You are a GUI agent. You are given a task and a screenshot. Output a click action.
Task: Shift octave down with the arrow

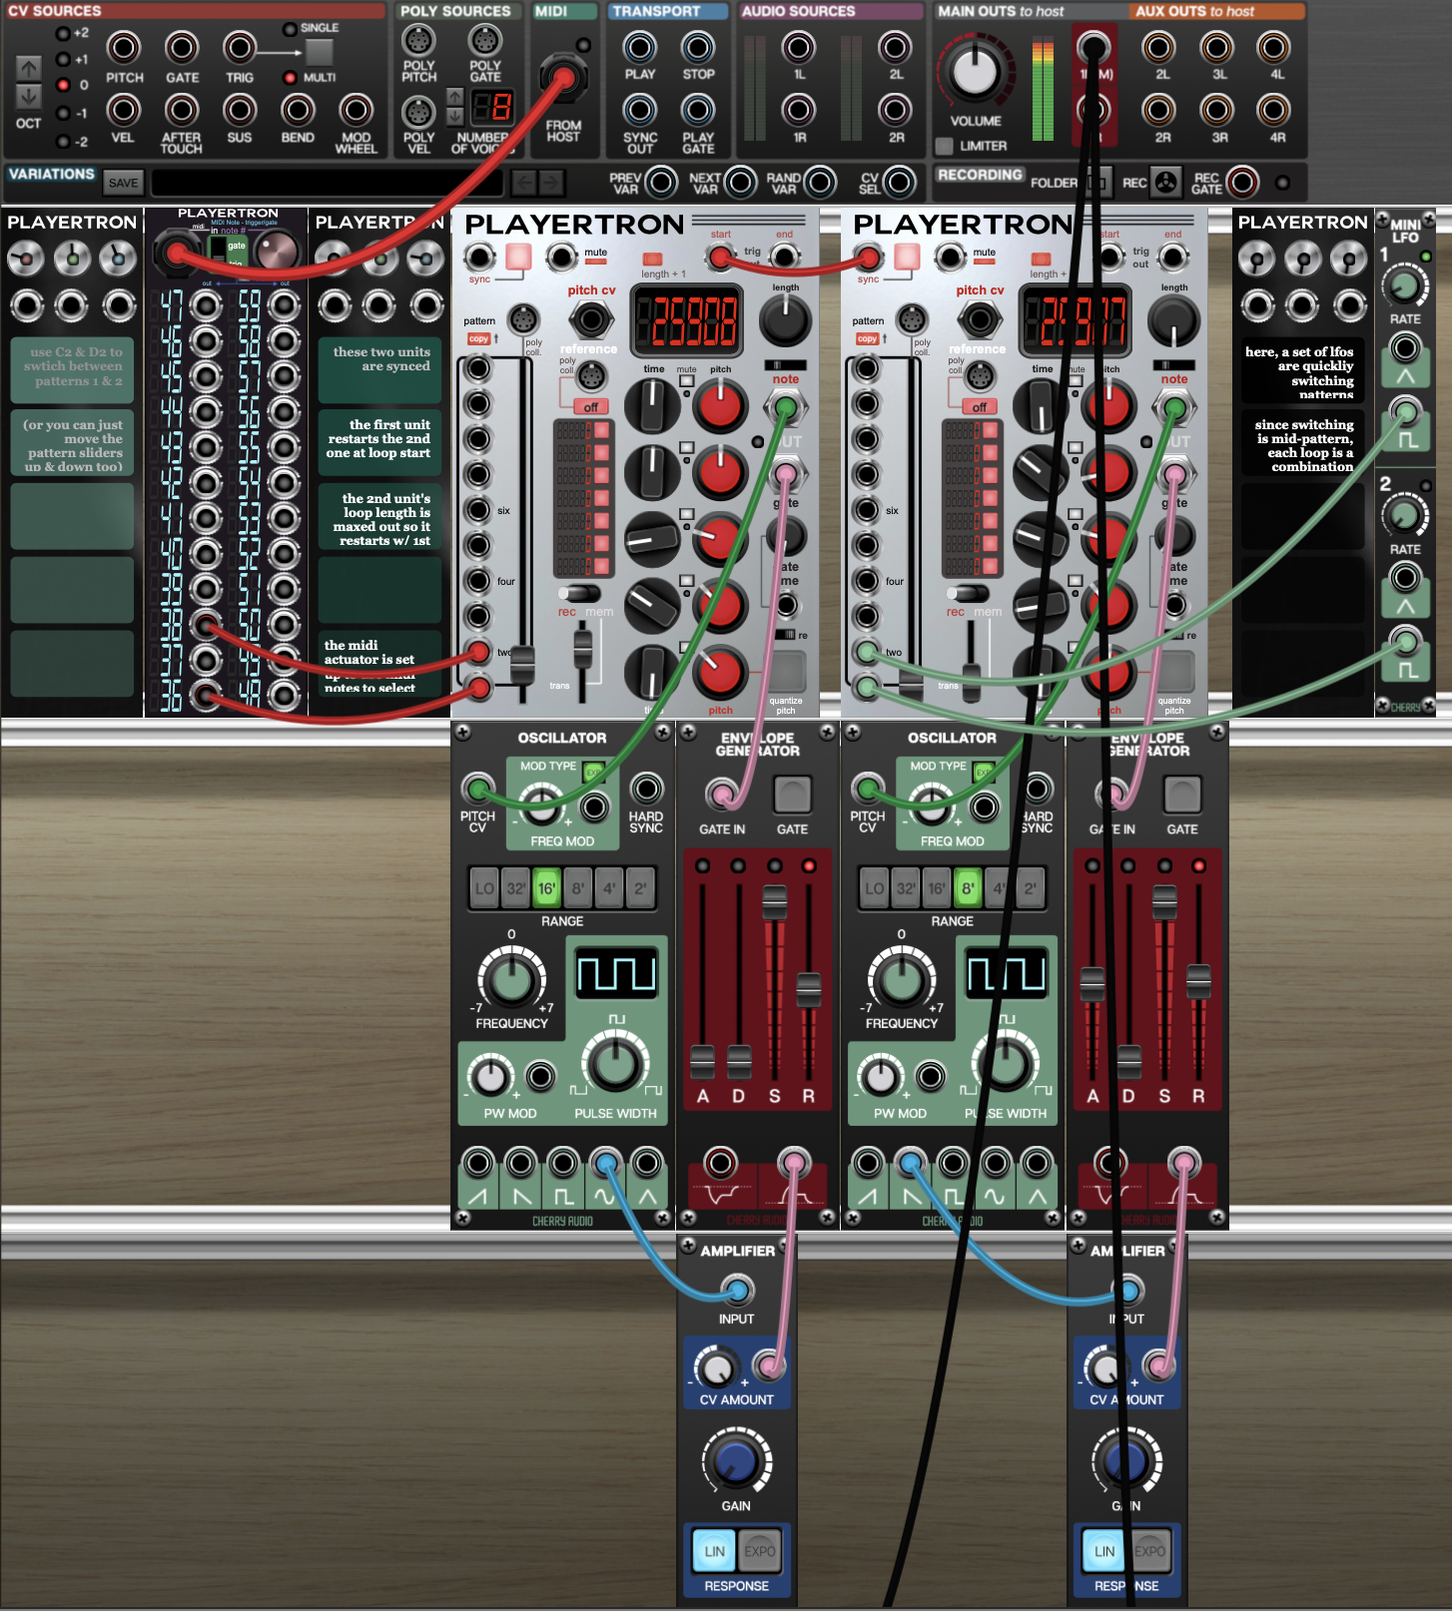tap(28, 96)
